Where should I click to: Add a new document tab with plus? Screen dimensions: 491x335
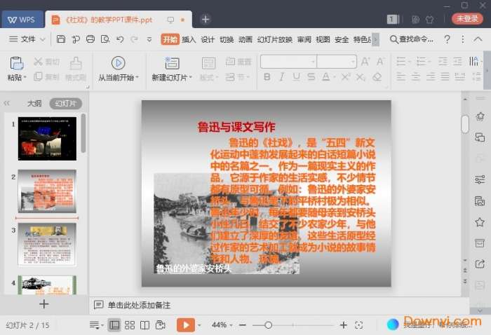[x=206, y=20]
